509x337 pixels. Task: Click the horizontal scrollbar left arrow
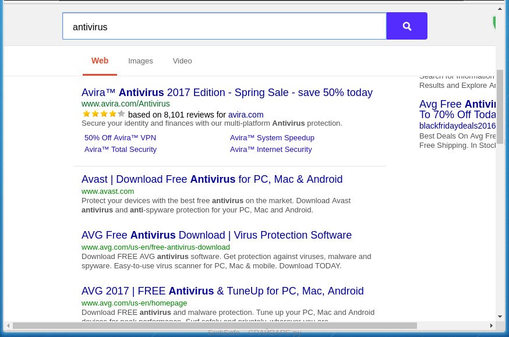[8, 326]
